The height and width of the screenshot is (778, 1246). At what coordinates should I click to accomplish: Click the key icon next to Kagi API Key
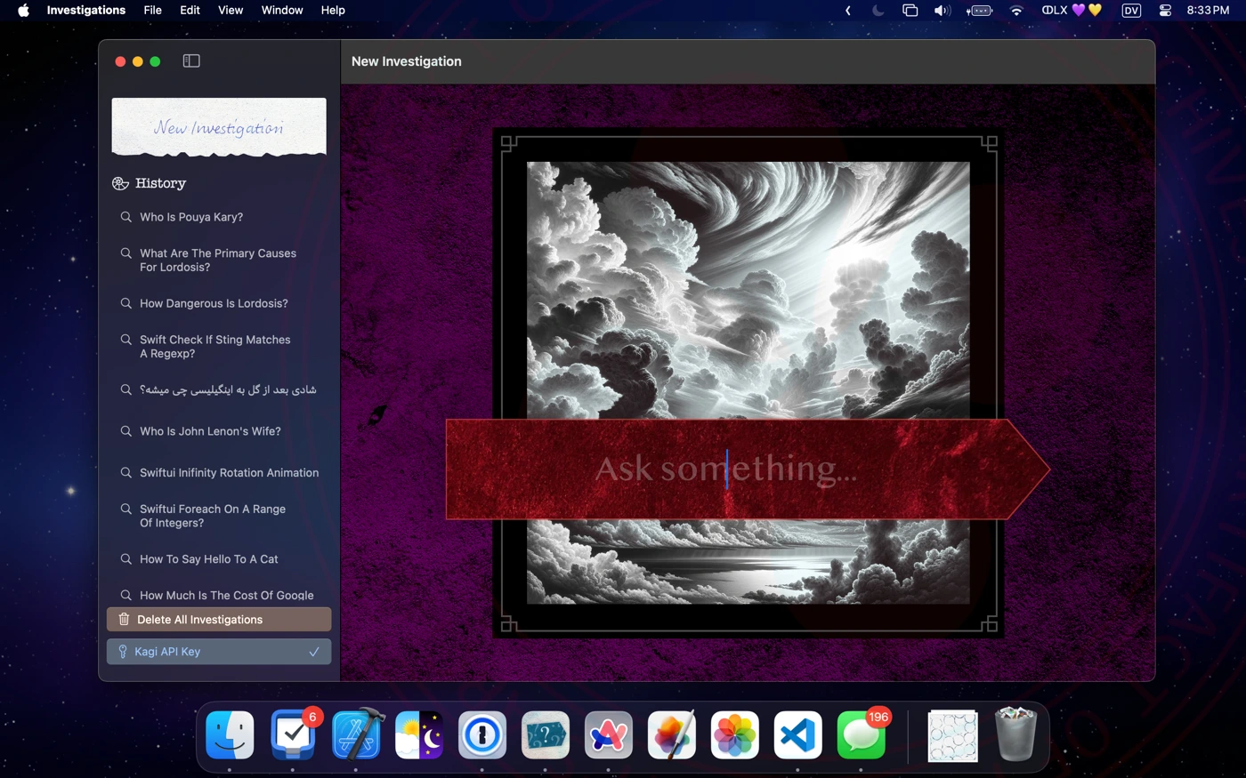[x=123, y=652]
